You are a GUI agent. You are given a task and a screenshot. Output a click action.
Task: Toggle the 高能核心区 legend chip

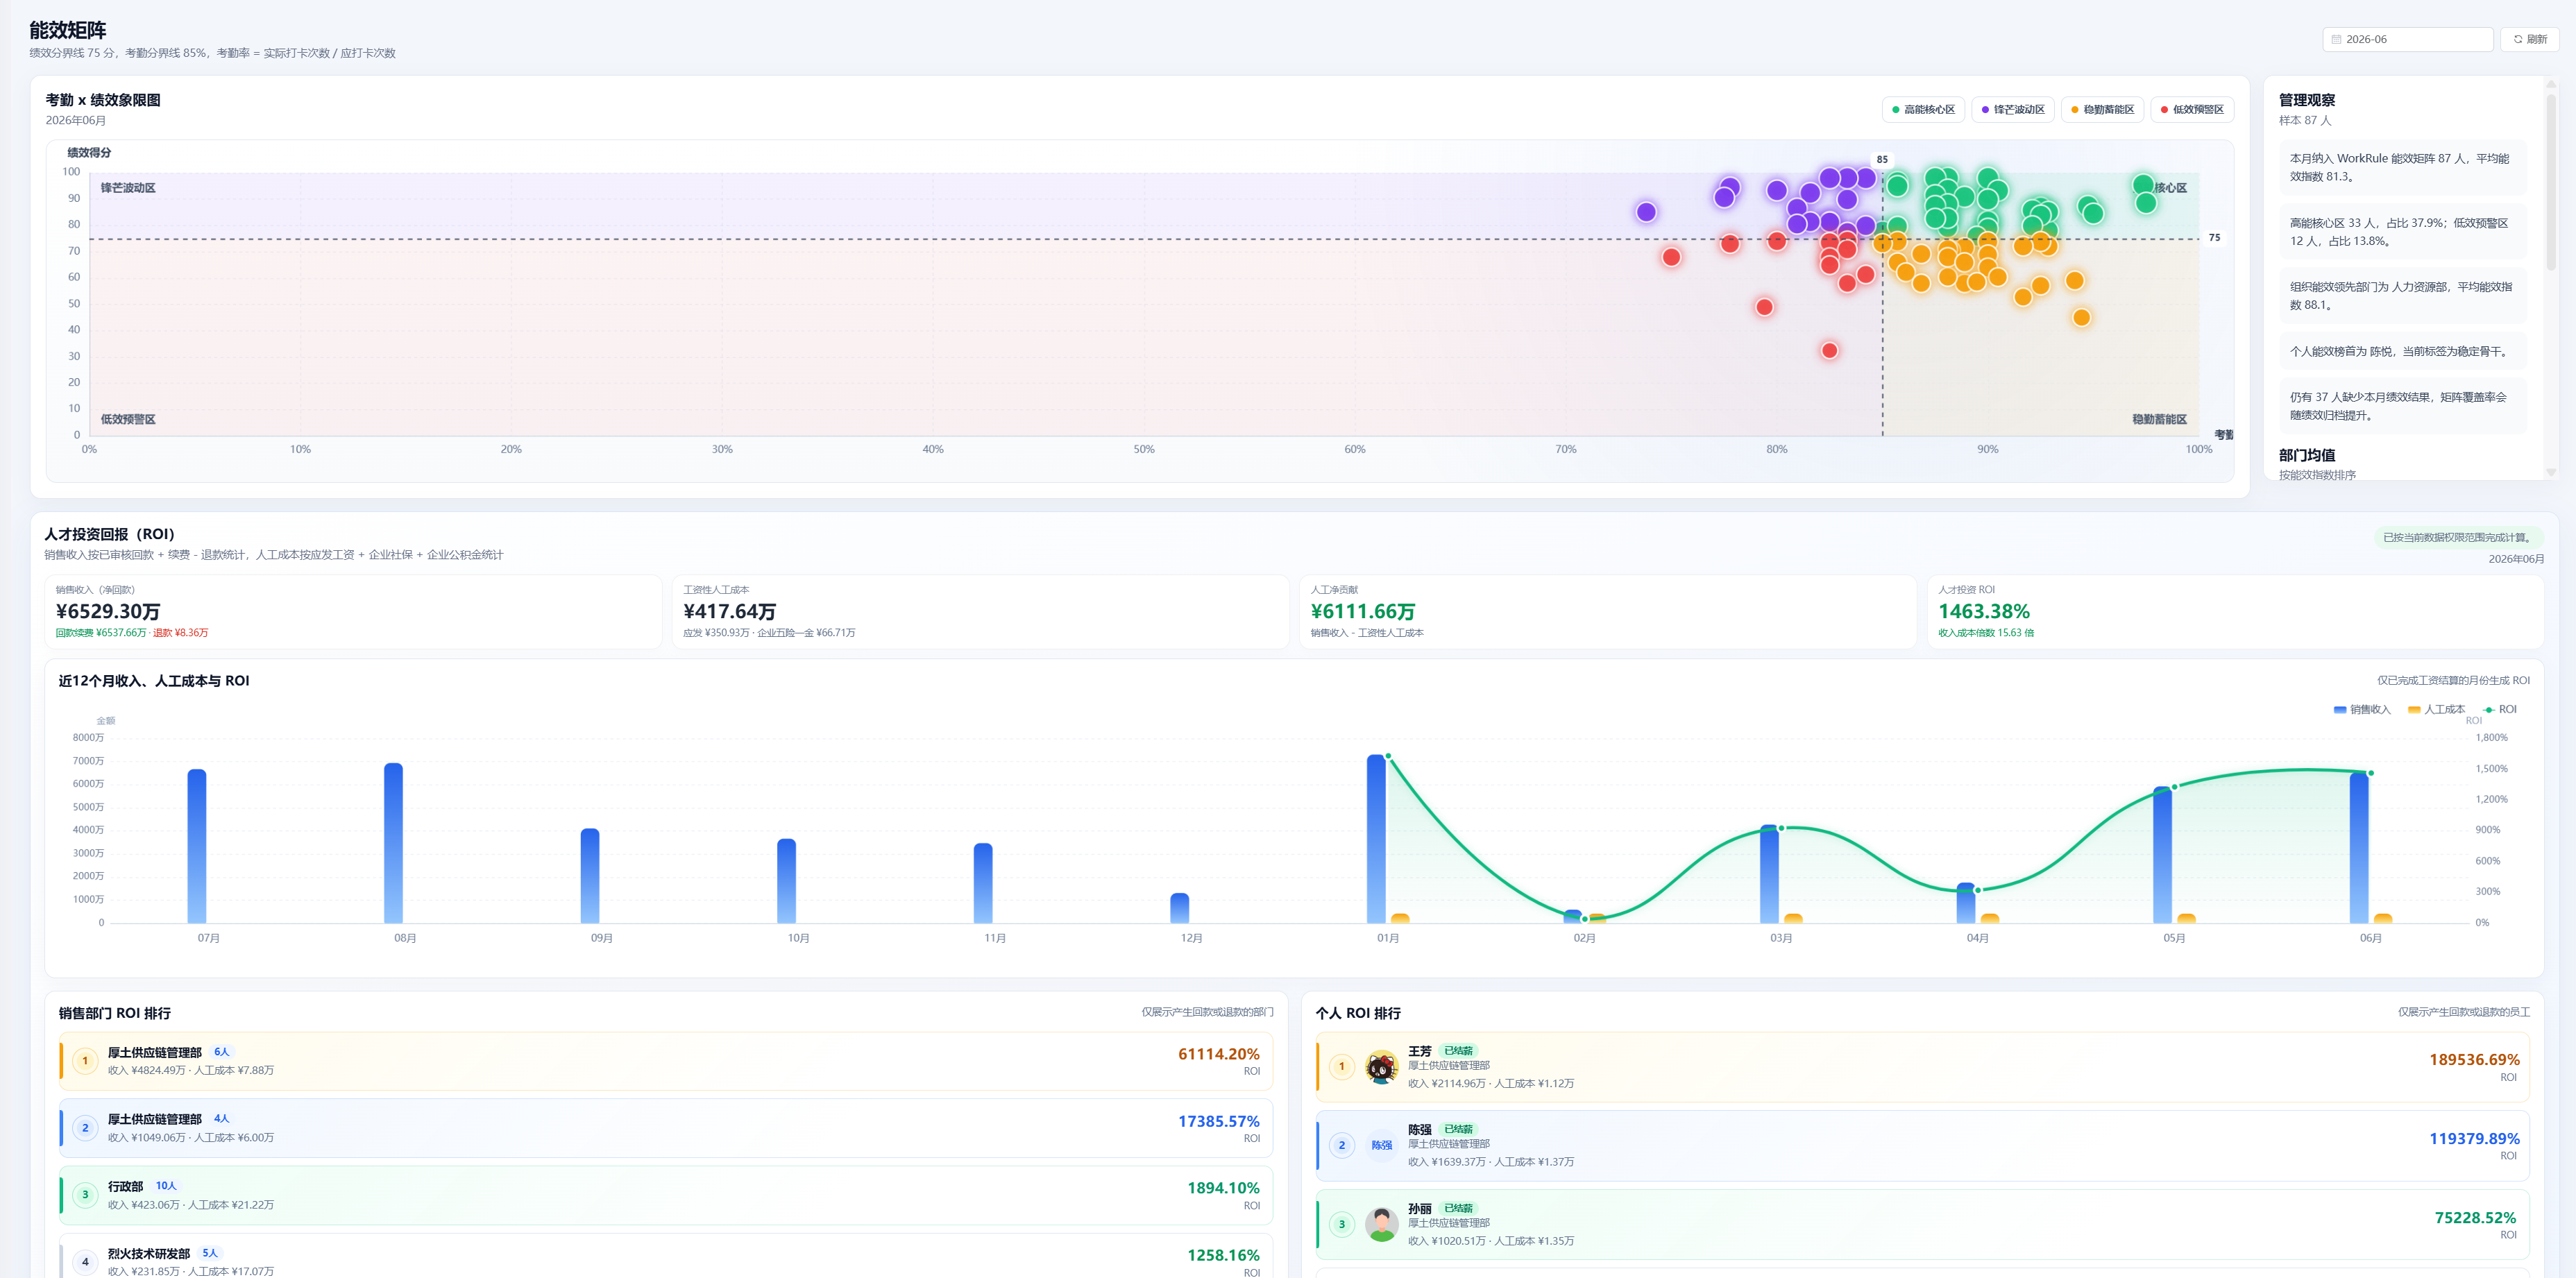tap(1923, 110)
